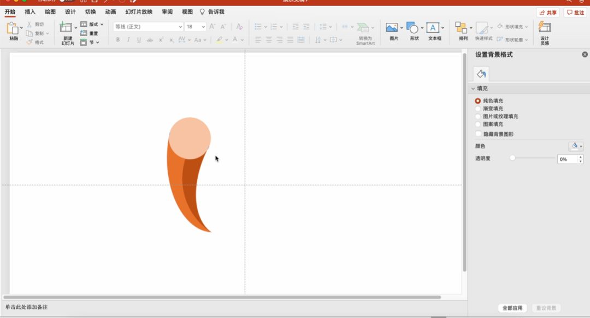Open the Home (开始) tab
The image size is (590, 318).
point(10,11)
